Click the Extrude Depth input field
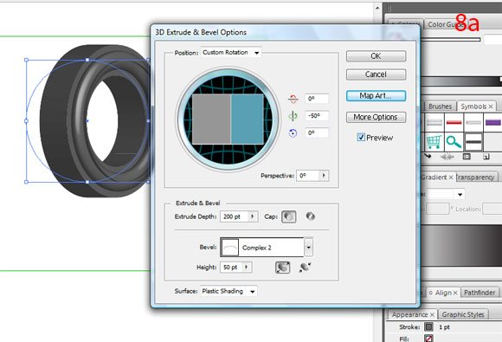 click(x=235, y=216)
